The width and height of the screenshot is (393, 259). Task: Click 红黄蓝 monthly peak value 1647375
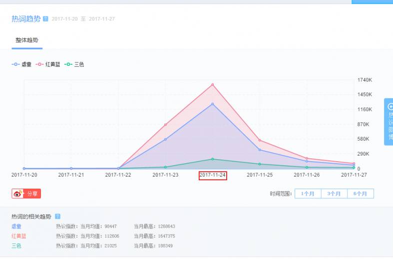coord(167,236)
